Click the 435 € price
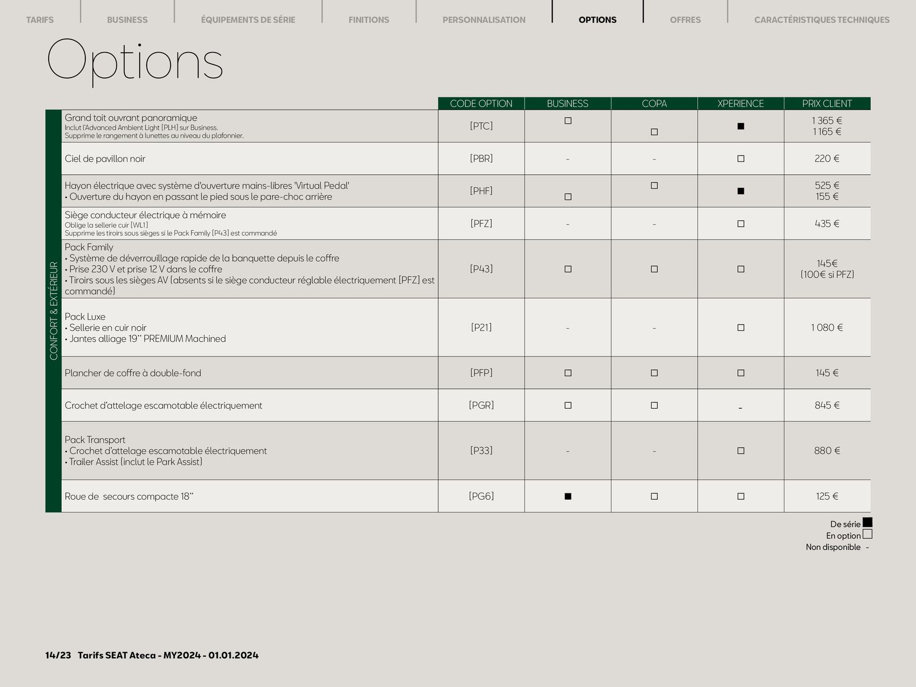The height and width of the screenshot is (687, 916). (x=827, y=224)
